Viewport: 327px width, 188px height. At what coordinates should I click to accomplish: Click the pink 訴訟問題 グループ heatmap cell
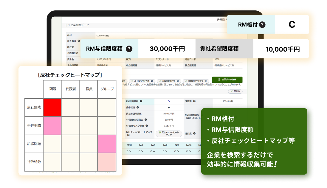[107, 144]
